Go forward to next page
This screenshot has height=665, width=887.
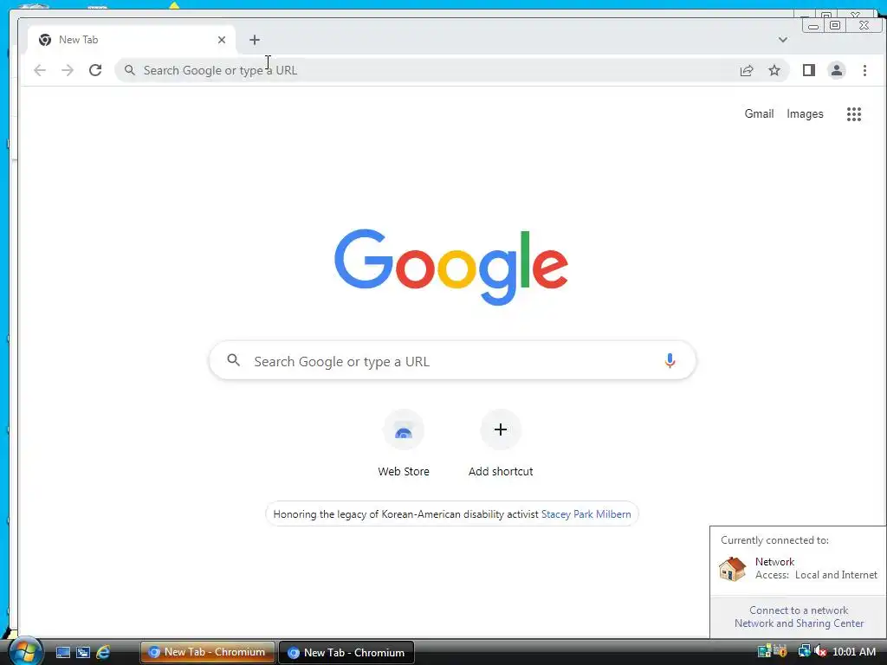[68, 70]
